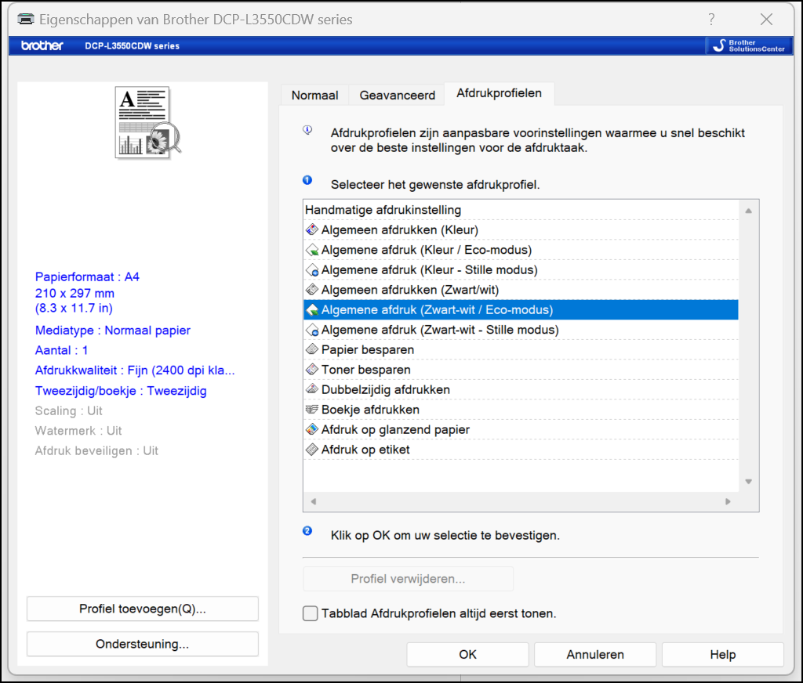This screenshot has height=683, width=803.
Task: Click the Aantal : 1 summary text
Action: pyautogui.click(x=61, y=350)
